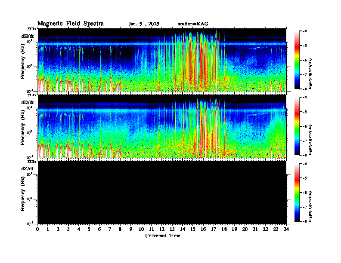
Task: Click the '-8' value on dH/dt color bar
Action: (x=305, y=89)
